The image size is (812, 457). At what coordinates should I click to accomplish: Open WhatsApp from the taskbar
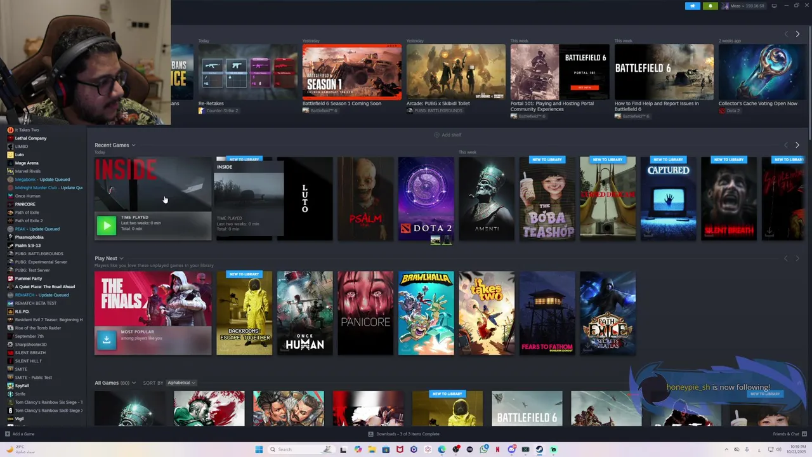point(484,449)
